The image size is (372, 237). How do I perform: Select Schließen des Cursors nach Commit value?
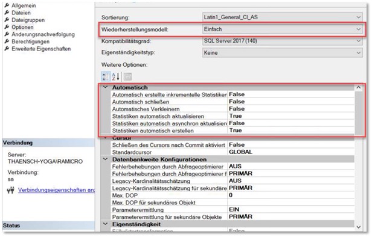coord(291,145)
